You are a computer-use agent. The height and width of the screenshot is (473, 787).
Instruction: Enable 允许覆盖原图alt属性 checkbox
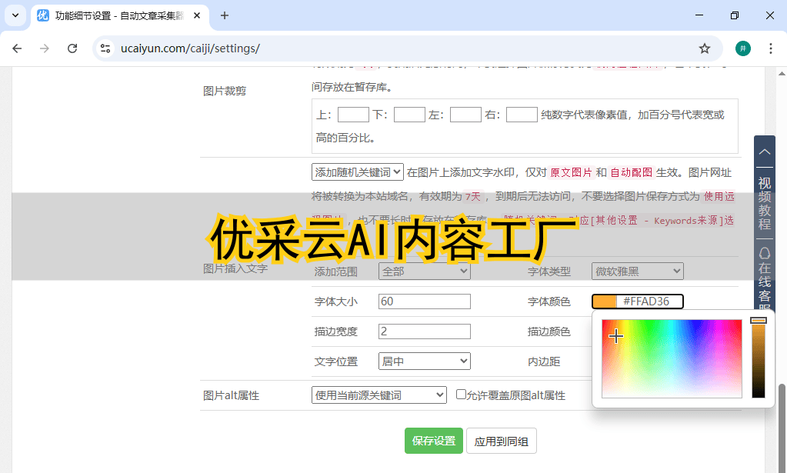[461, 395]
